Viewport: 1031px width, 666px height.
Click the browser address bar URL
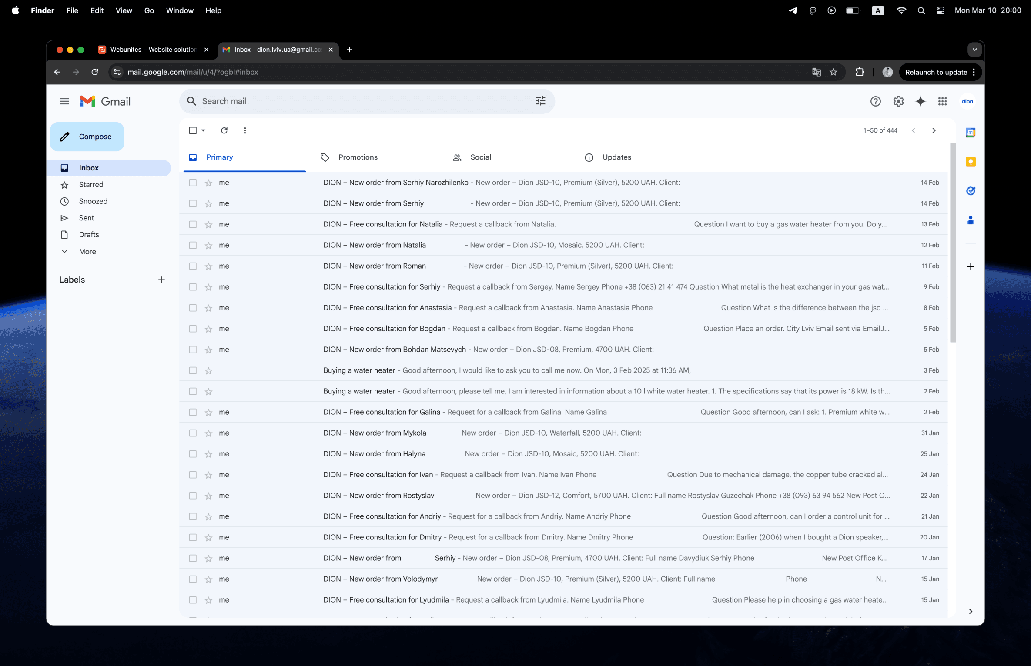coord(193,72)
